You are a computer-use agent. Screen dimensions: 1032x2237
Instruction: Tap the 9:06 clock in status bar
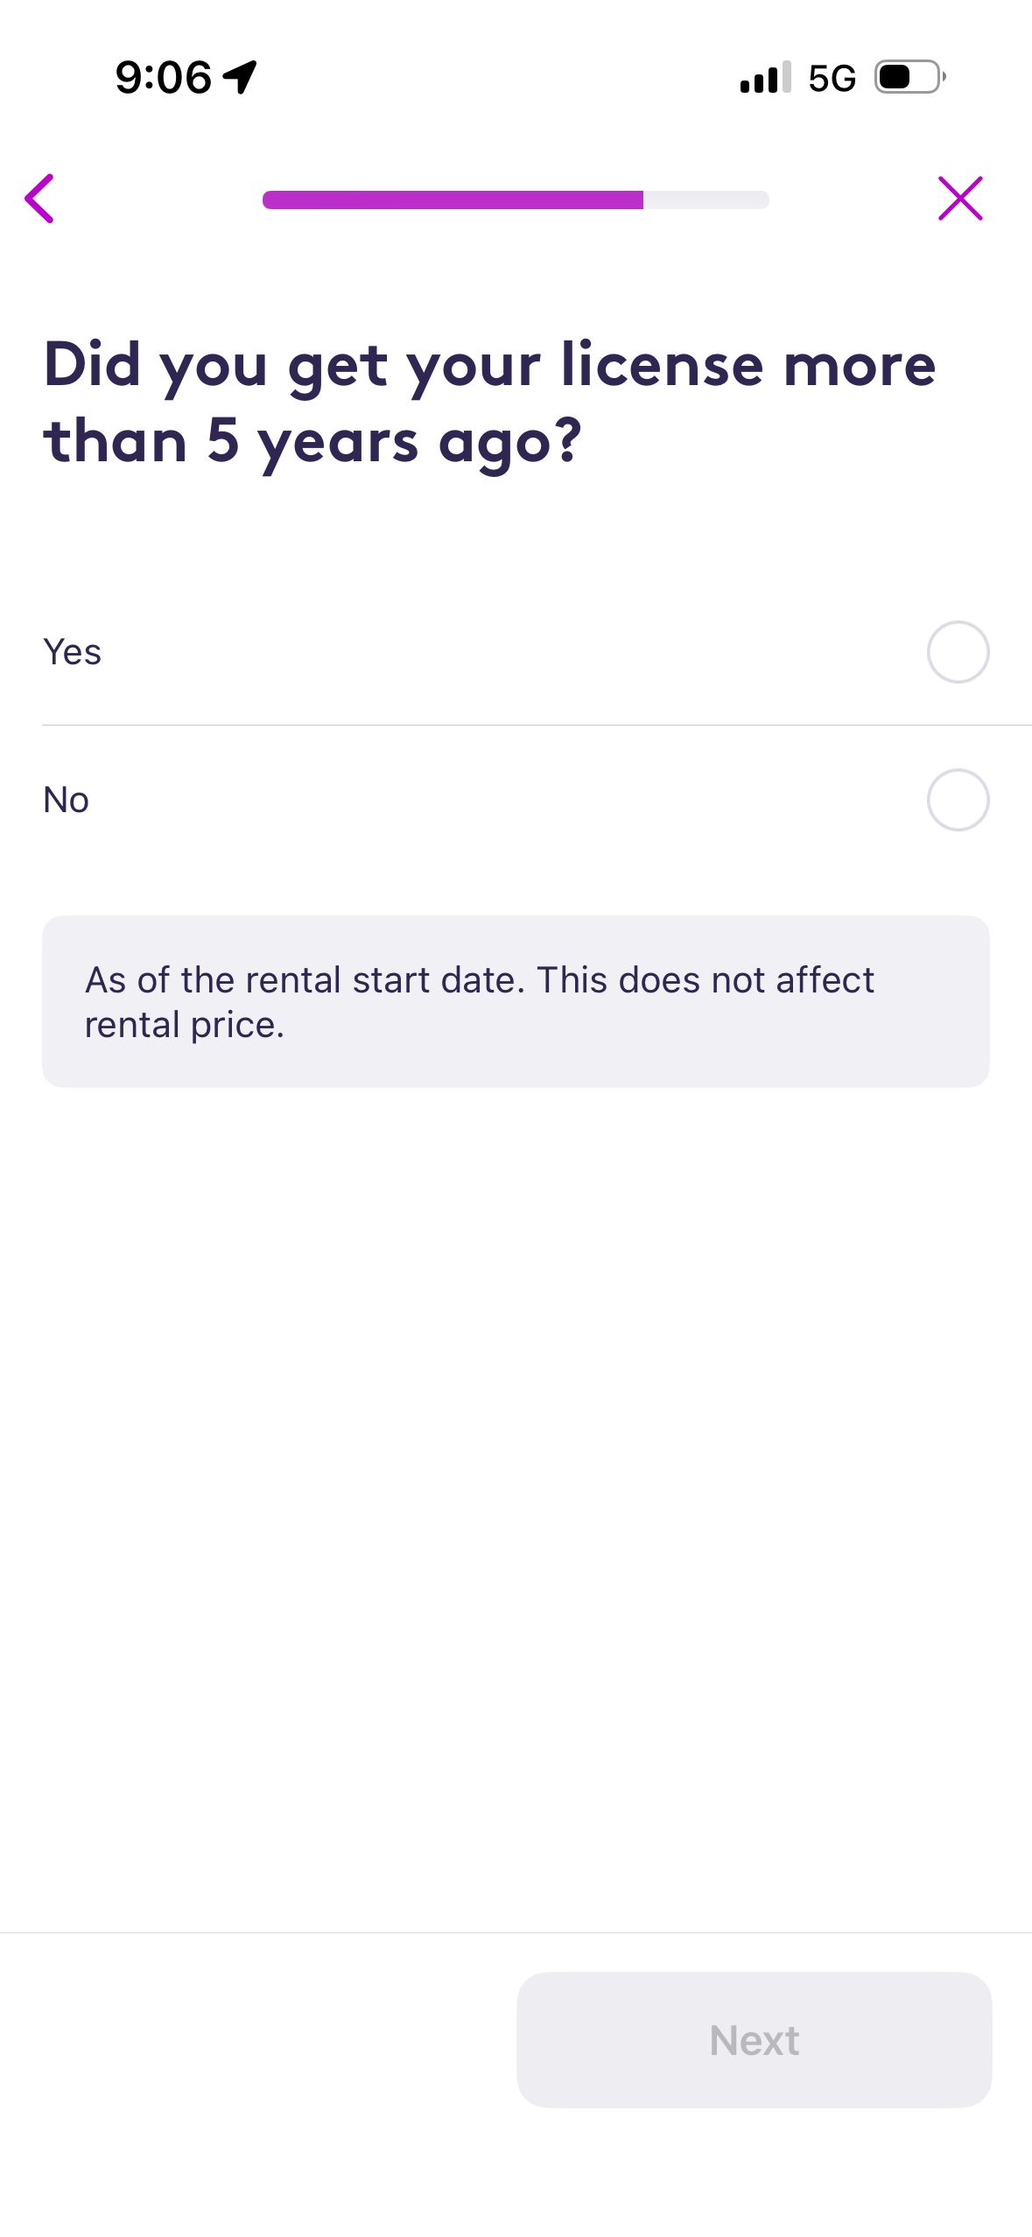(x=164, y=77)
